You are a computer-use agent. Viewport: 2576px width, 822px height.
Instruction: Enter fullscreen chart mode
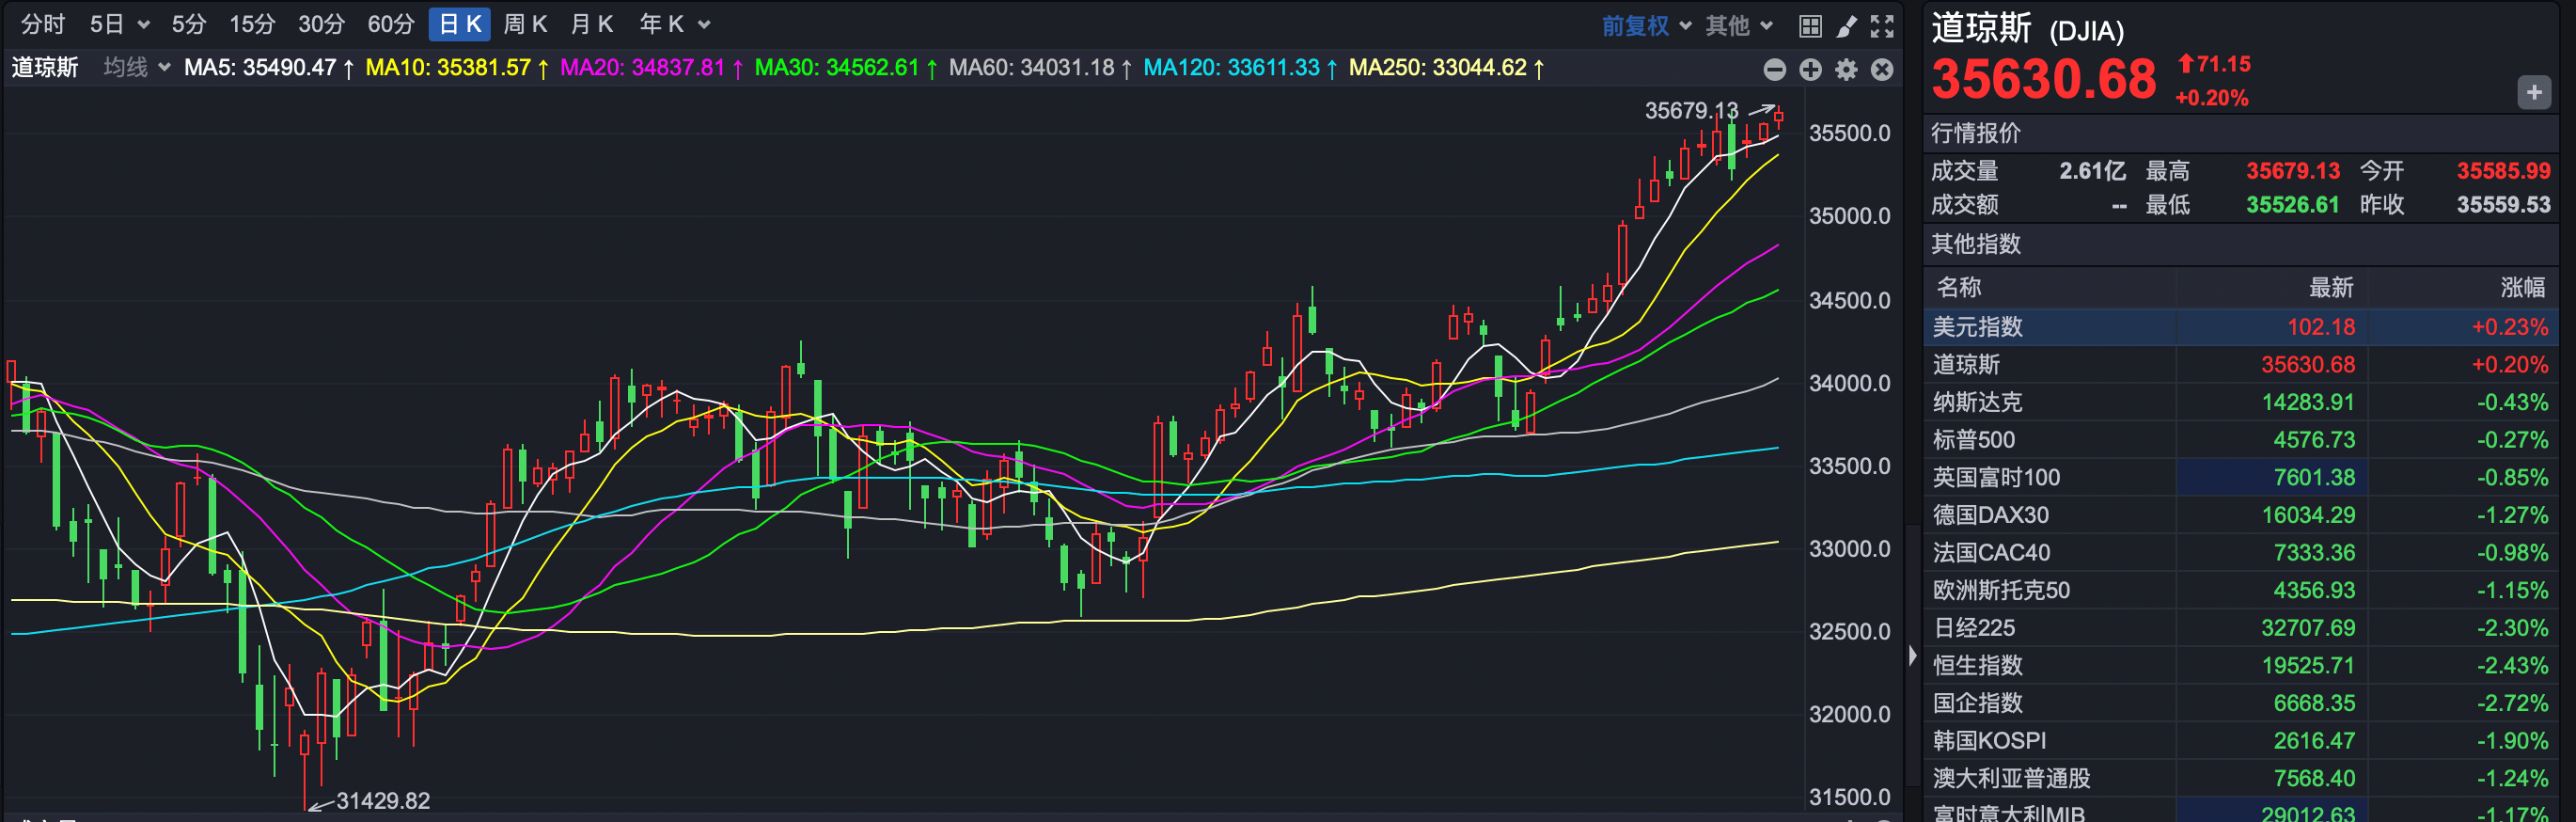pos(1882,26)
